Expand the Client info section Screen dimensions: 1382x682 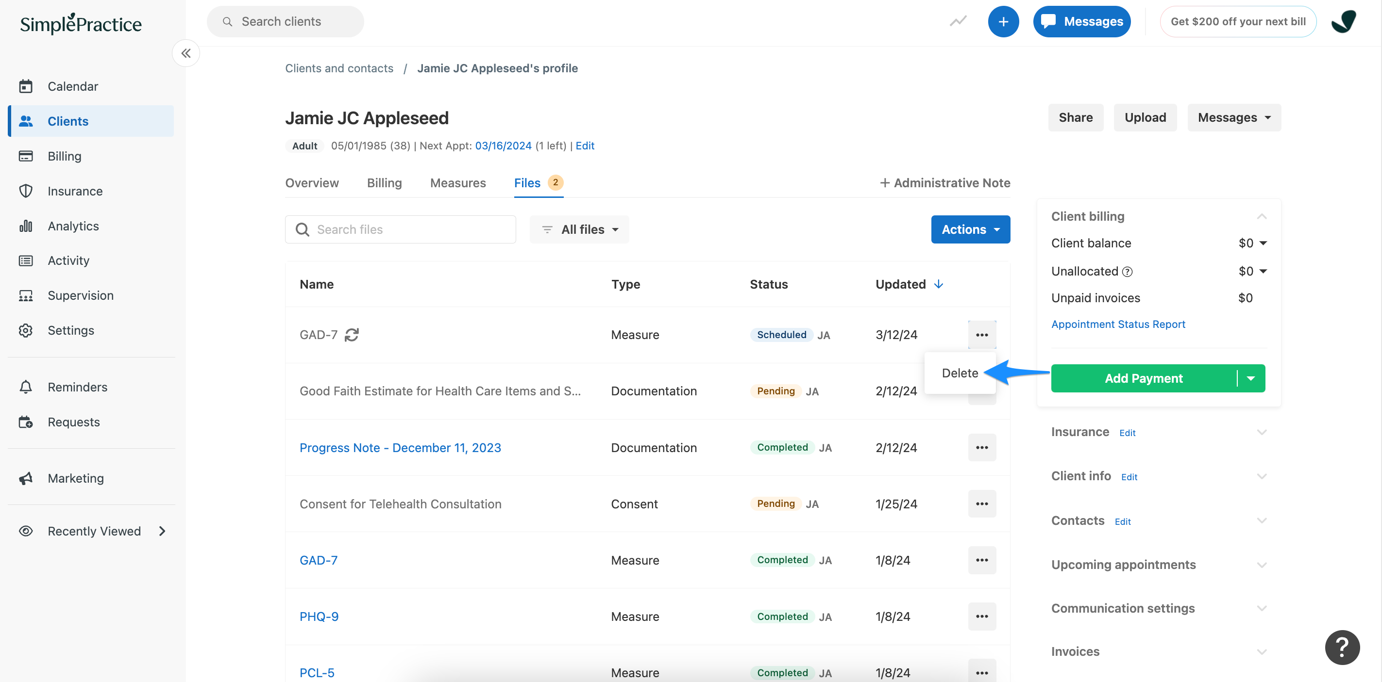(x=1261, y=476)
